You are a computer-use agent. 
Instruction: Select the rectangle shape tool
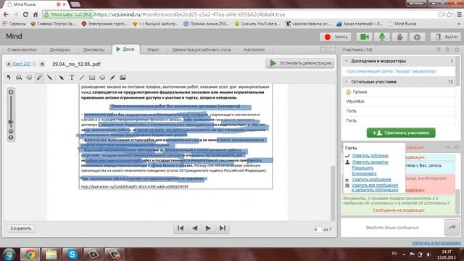[92, 78]
